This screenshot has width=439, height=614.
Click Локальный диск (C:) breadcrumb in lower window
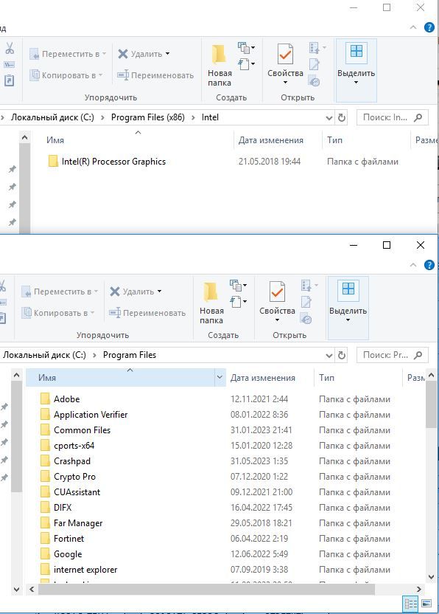click(44, 355)
